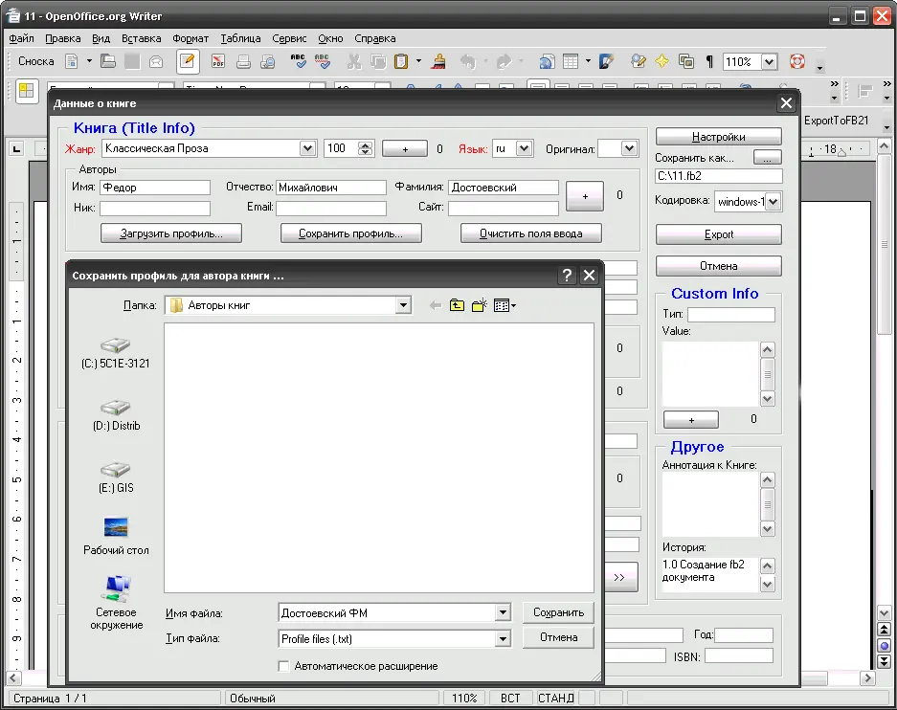Screen dimensions: 897x710
Task: Click the Insert Table icon
Action: click(x=571, y=61)
